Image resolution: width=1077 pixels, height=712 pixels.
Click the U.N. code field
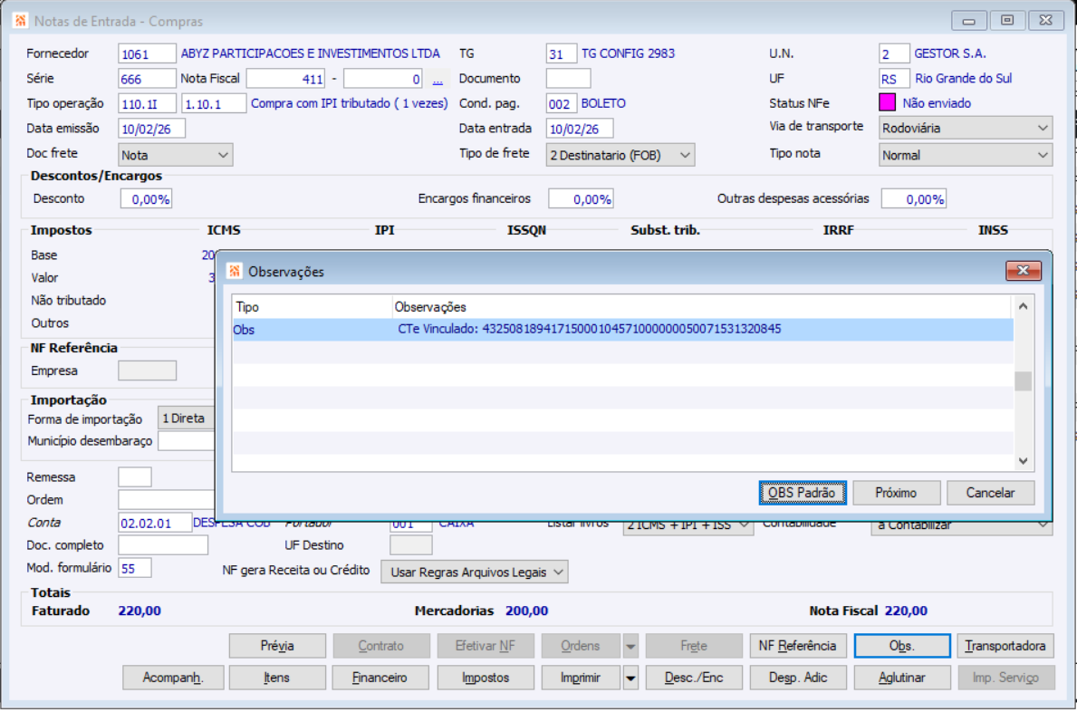click(x=894, y=53)
